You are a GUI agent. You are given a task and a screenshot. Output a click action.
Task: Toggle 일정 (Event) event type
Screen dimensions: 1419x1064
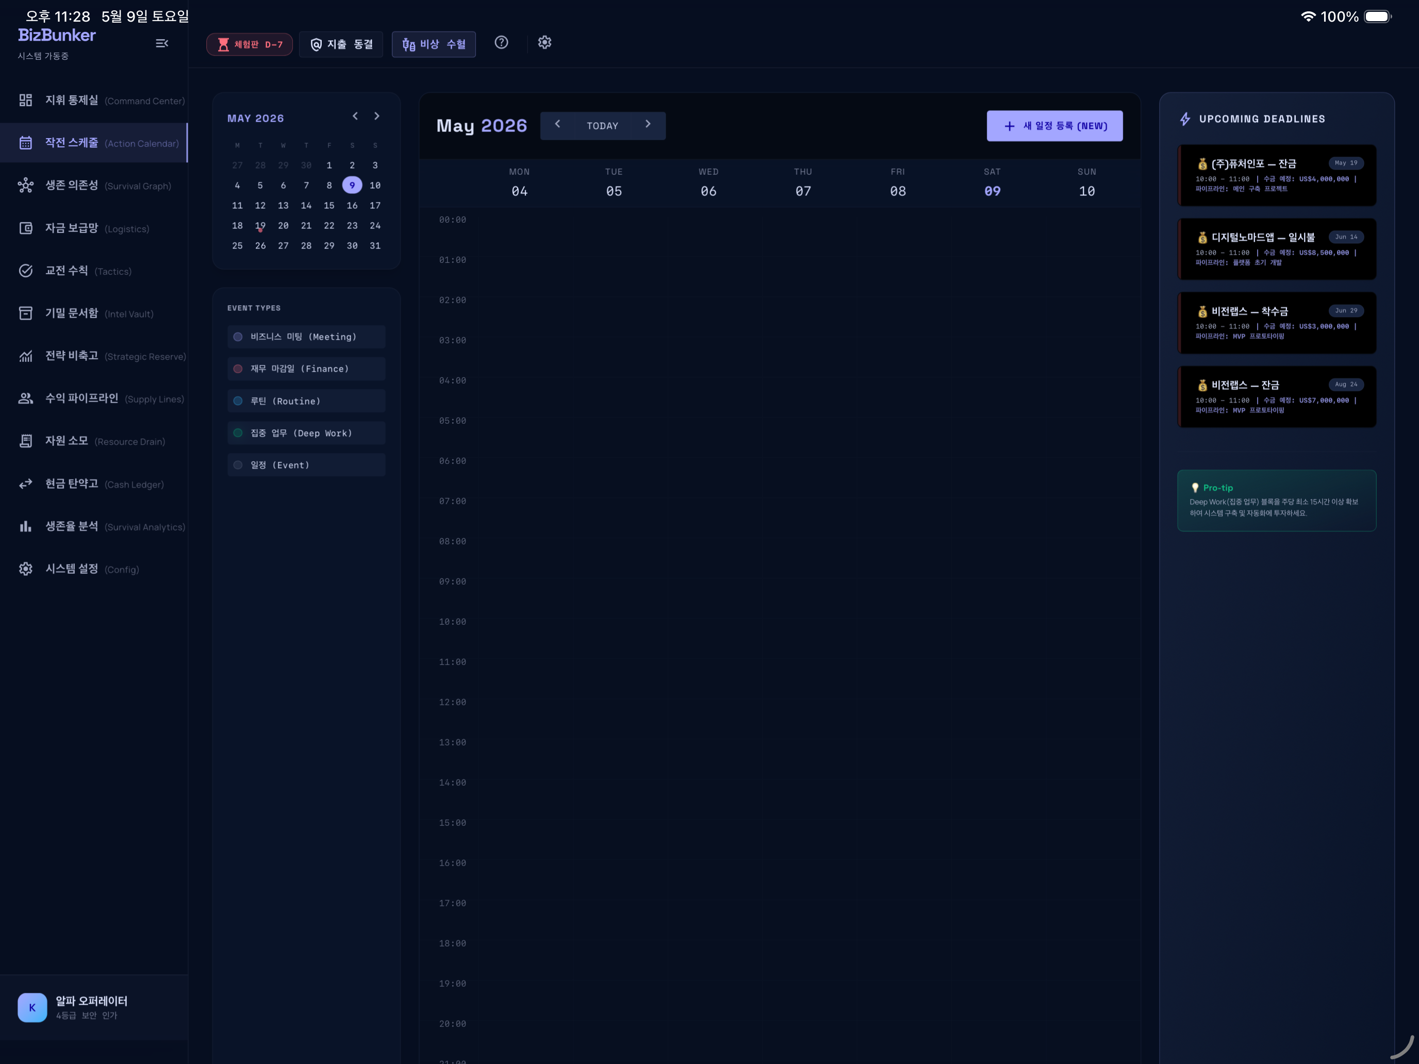tap(306, 465)
